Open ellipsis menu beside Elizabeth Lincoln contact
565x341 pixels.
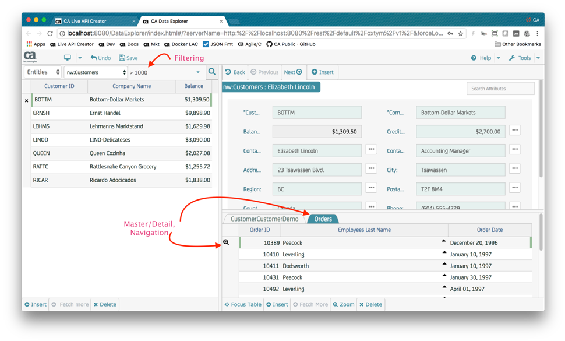[371, 149]
